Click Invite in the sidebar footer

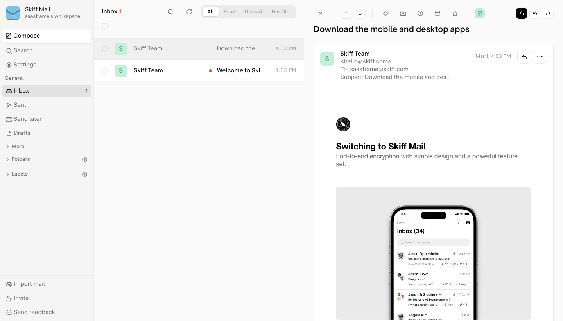click(x=47, y=298)
